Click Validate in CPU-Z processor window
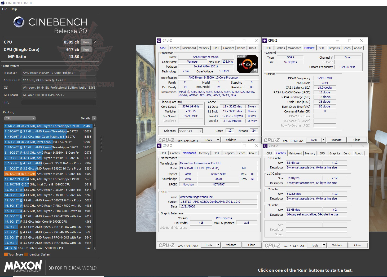 [231, 140]
